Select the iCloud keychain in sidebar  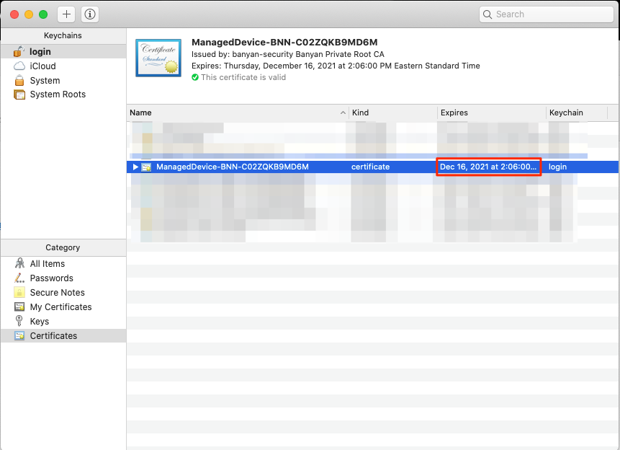point(42,66)
